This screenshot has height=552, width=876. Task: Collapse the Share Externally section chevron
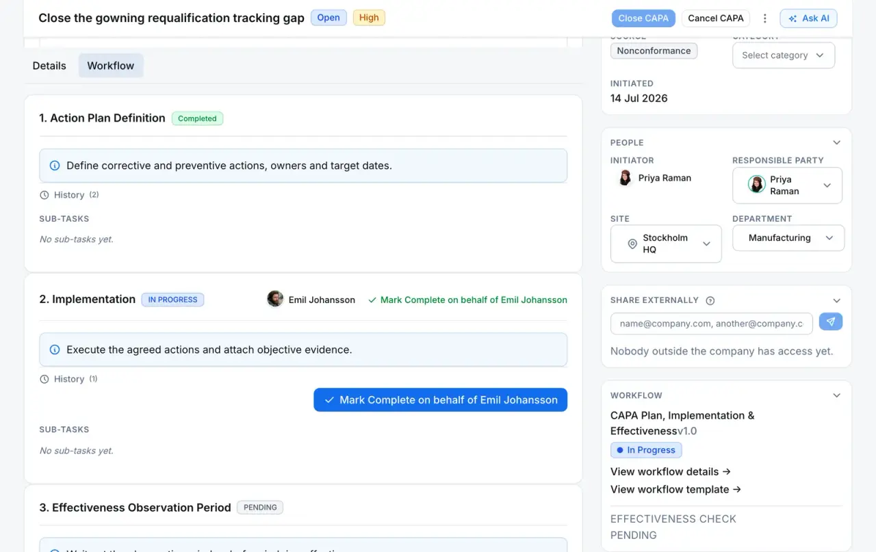pyautogui.click(x=836, y=300)
